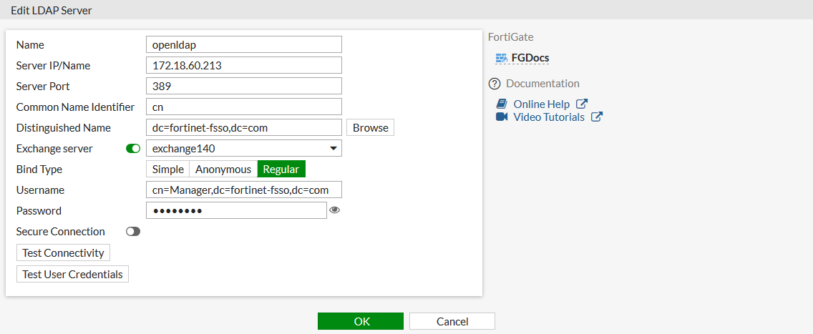Viewport: 813px width, 334px height.
Task: Open the Exchange server dropdown
Action: tap(243, 149)
